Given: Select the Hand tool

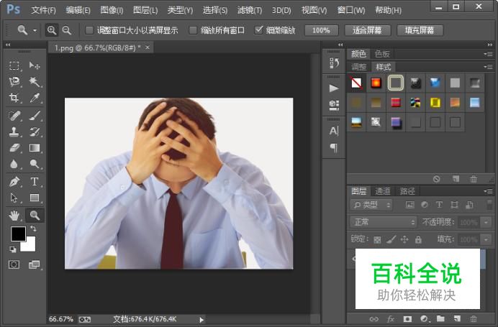Looking at the screenshot, I should [x=14, y=216].
